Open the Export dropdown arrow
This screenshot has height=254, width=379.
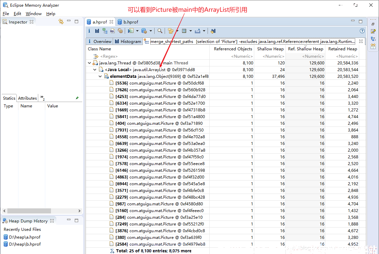tap(204, 31)
